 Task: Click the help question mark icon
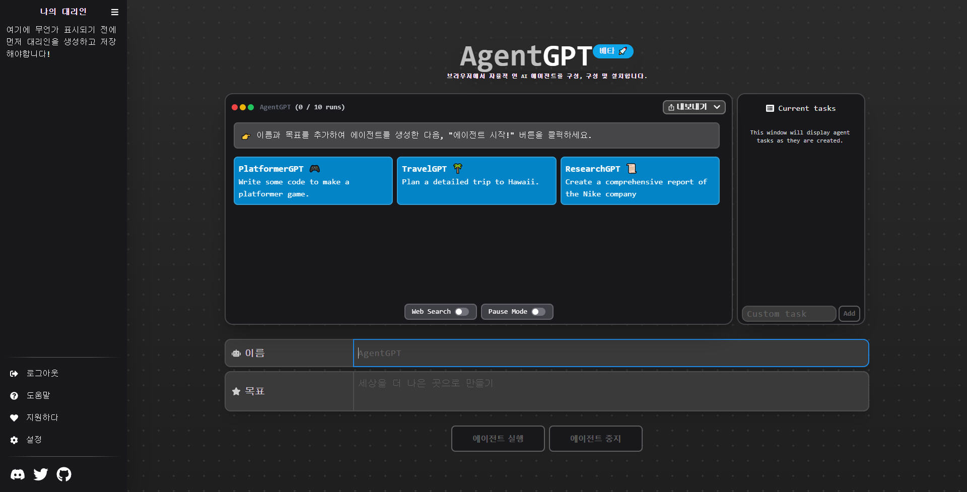coord(13,395)
